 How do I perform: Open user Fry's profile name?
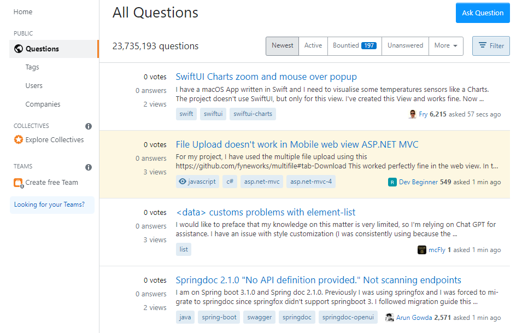point(423,114)
